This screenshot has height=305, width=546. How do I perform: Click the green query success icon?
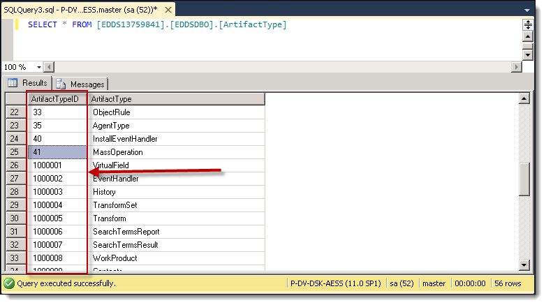point(9,283)
